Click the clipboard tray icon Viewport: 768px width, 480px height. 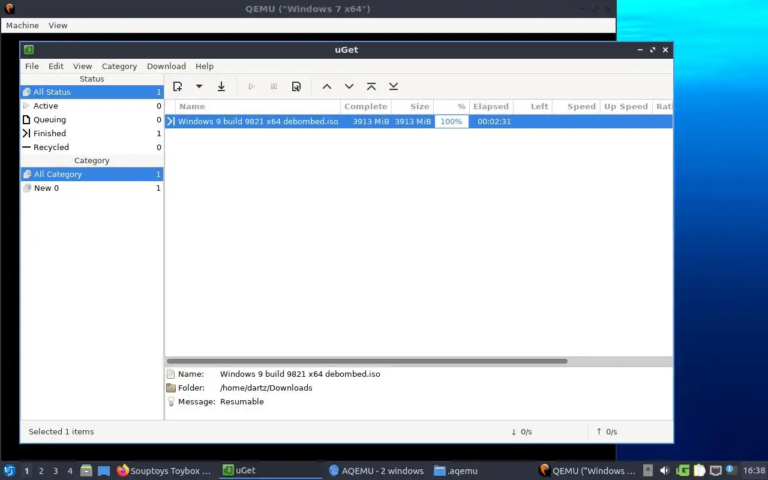pos(699,470)
